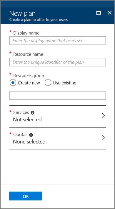Click the 'New plan' title text

point(22,14)
